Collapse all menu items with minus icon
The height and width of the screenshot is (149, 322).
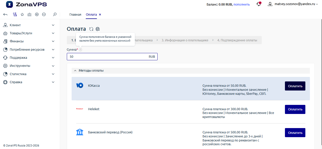(44, 15)
